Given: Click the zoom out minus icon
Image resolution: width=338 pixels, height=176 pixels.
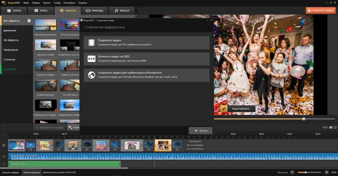Looking at the screenshot, I should (292, 172).
